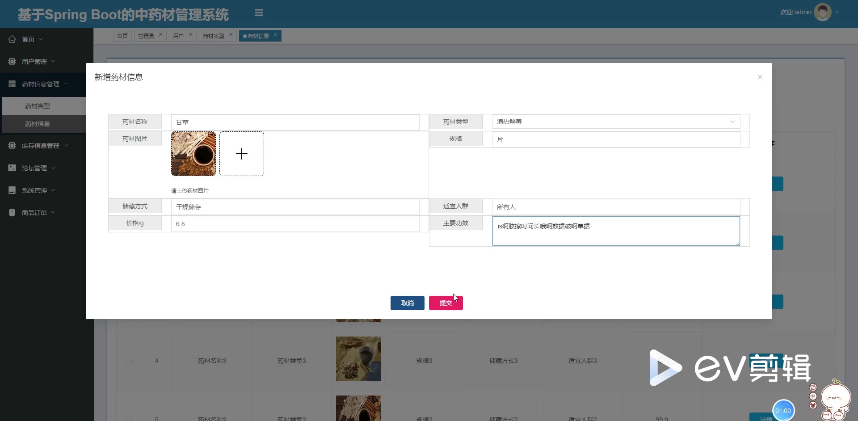
Task: Tick the checkbox in row 4
Action: [129, 361]
